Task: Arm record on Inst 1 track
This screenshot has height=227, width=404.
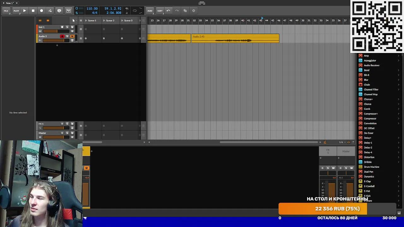Action: pos(62,27)
